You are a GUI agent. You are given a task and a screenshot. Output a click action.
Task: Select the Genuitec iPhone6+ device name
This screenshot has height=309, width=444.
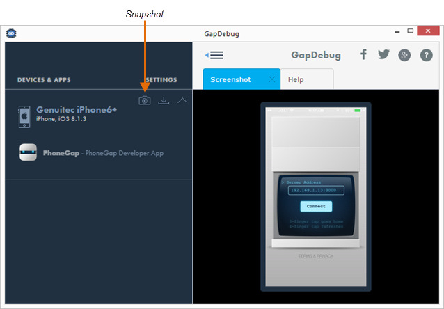[77, 109]
